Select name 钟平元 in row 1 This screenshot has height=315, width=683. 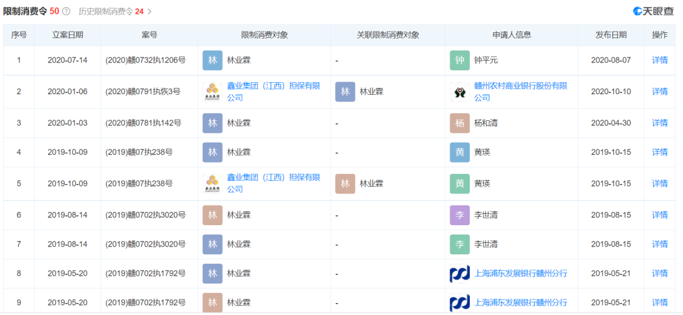pos(486,61)
